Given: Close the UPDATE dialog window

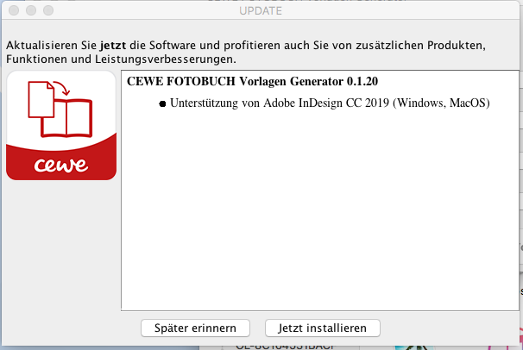Looking at the screenshot, I should [14, 10].
